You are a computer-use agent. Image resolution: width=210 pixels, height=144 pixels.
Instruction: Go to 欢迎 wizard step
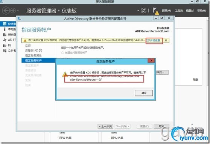(28, 46)
